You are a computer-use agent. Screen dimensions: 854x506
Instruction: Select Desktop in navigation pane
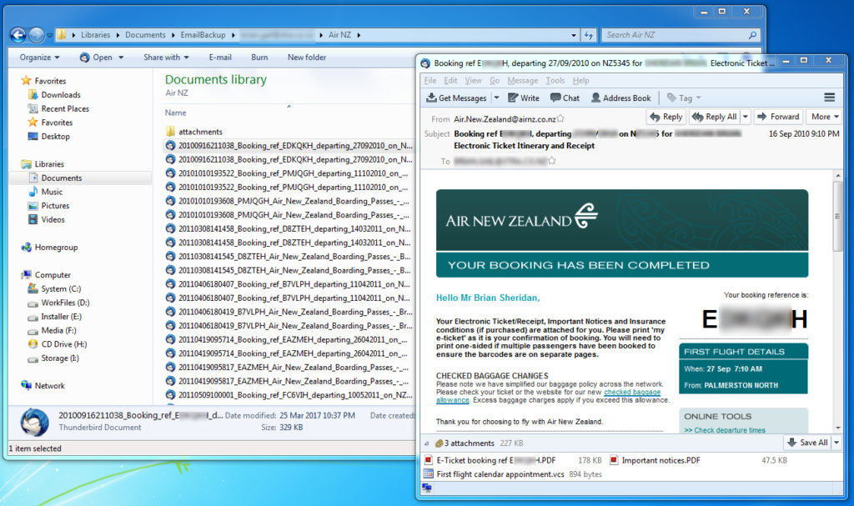click(55, 136)
